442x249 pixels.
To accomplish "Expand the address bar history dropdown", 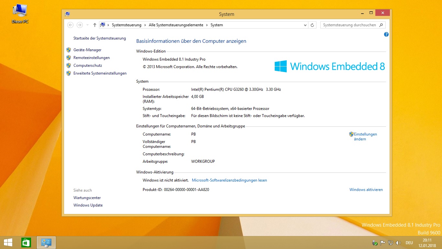I will point(305,25).
